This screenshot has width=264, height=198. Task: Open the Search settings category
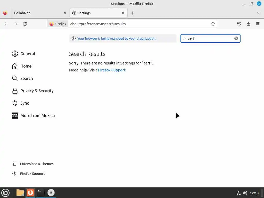tap(22, 78)
